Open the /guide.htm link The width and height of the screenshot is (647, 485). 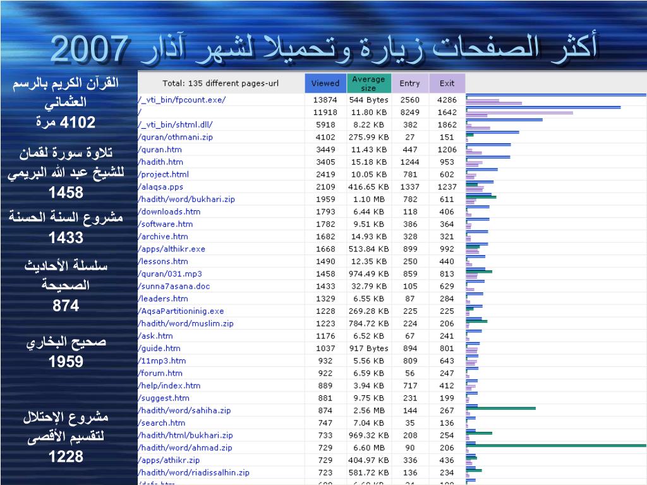click(159, 348)
